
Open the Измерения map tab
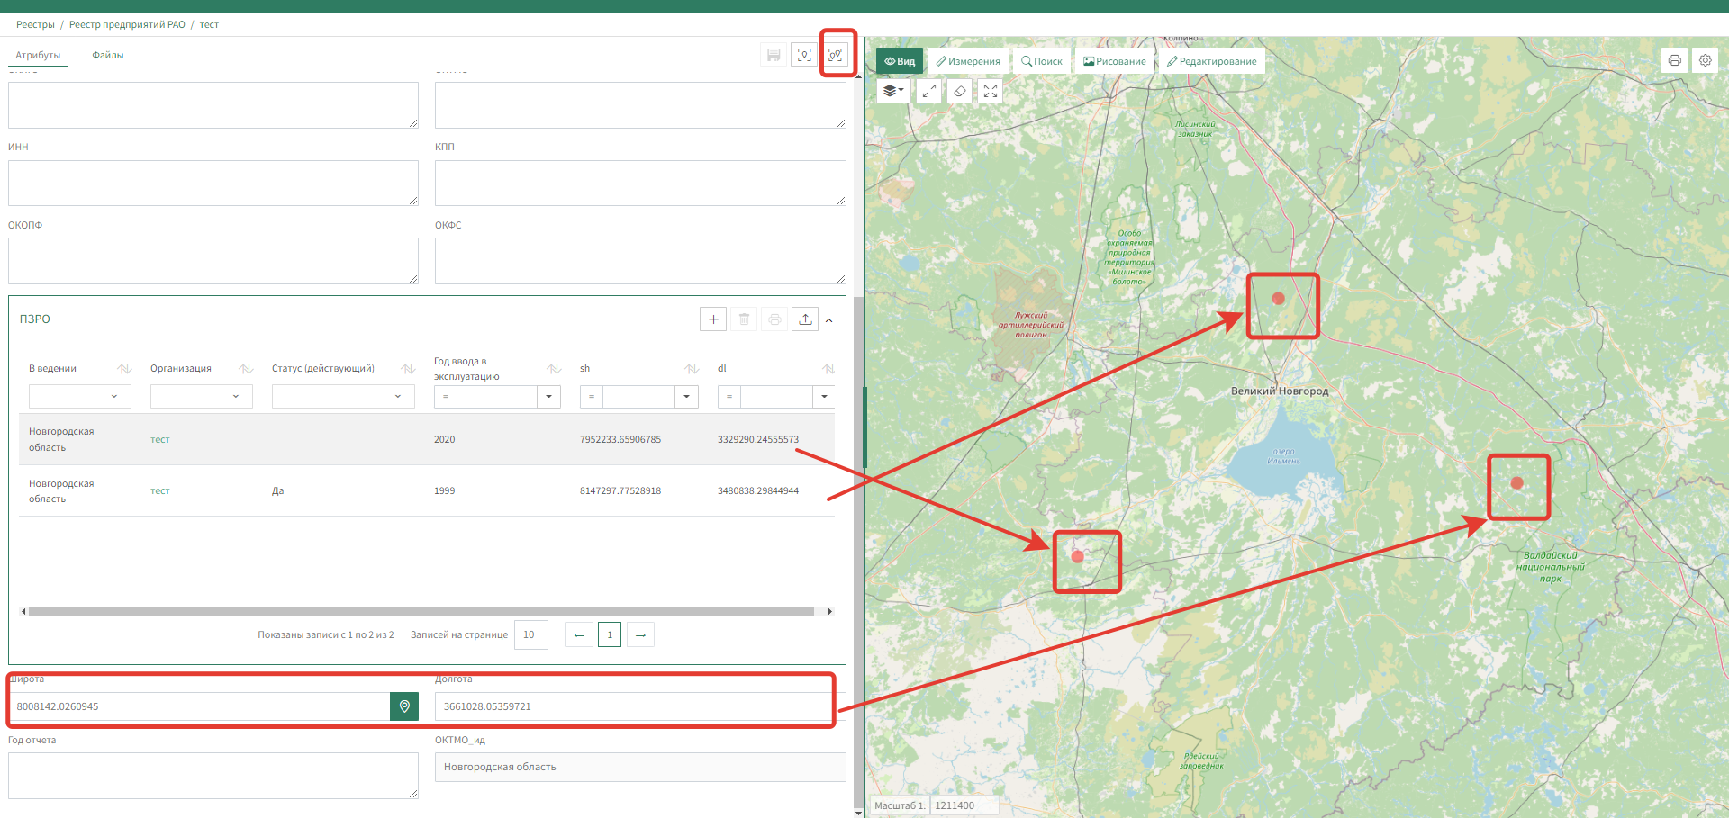(968, 61)
